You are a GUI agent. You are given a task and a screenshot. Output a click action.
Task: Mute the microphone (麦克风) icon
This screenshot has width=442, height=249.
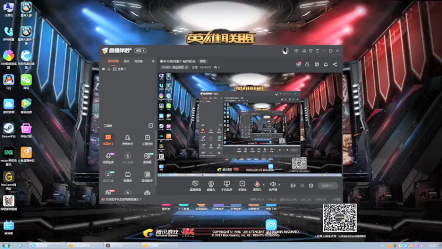click(257, 186)
